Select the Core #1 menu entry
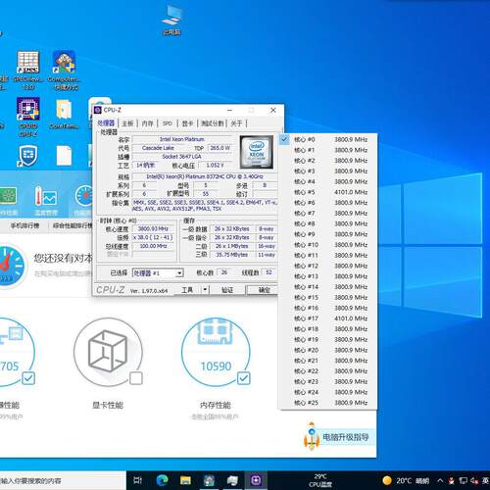This screenshot has width=490, height=490. pyautogui.click(x=328, y=150)
